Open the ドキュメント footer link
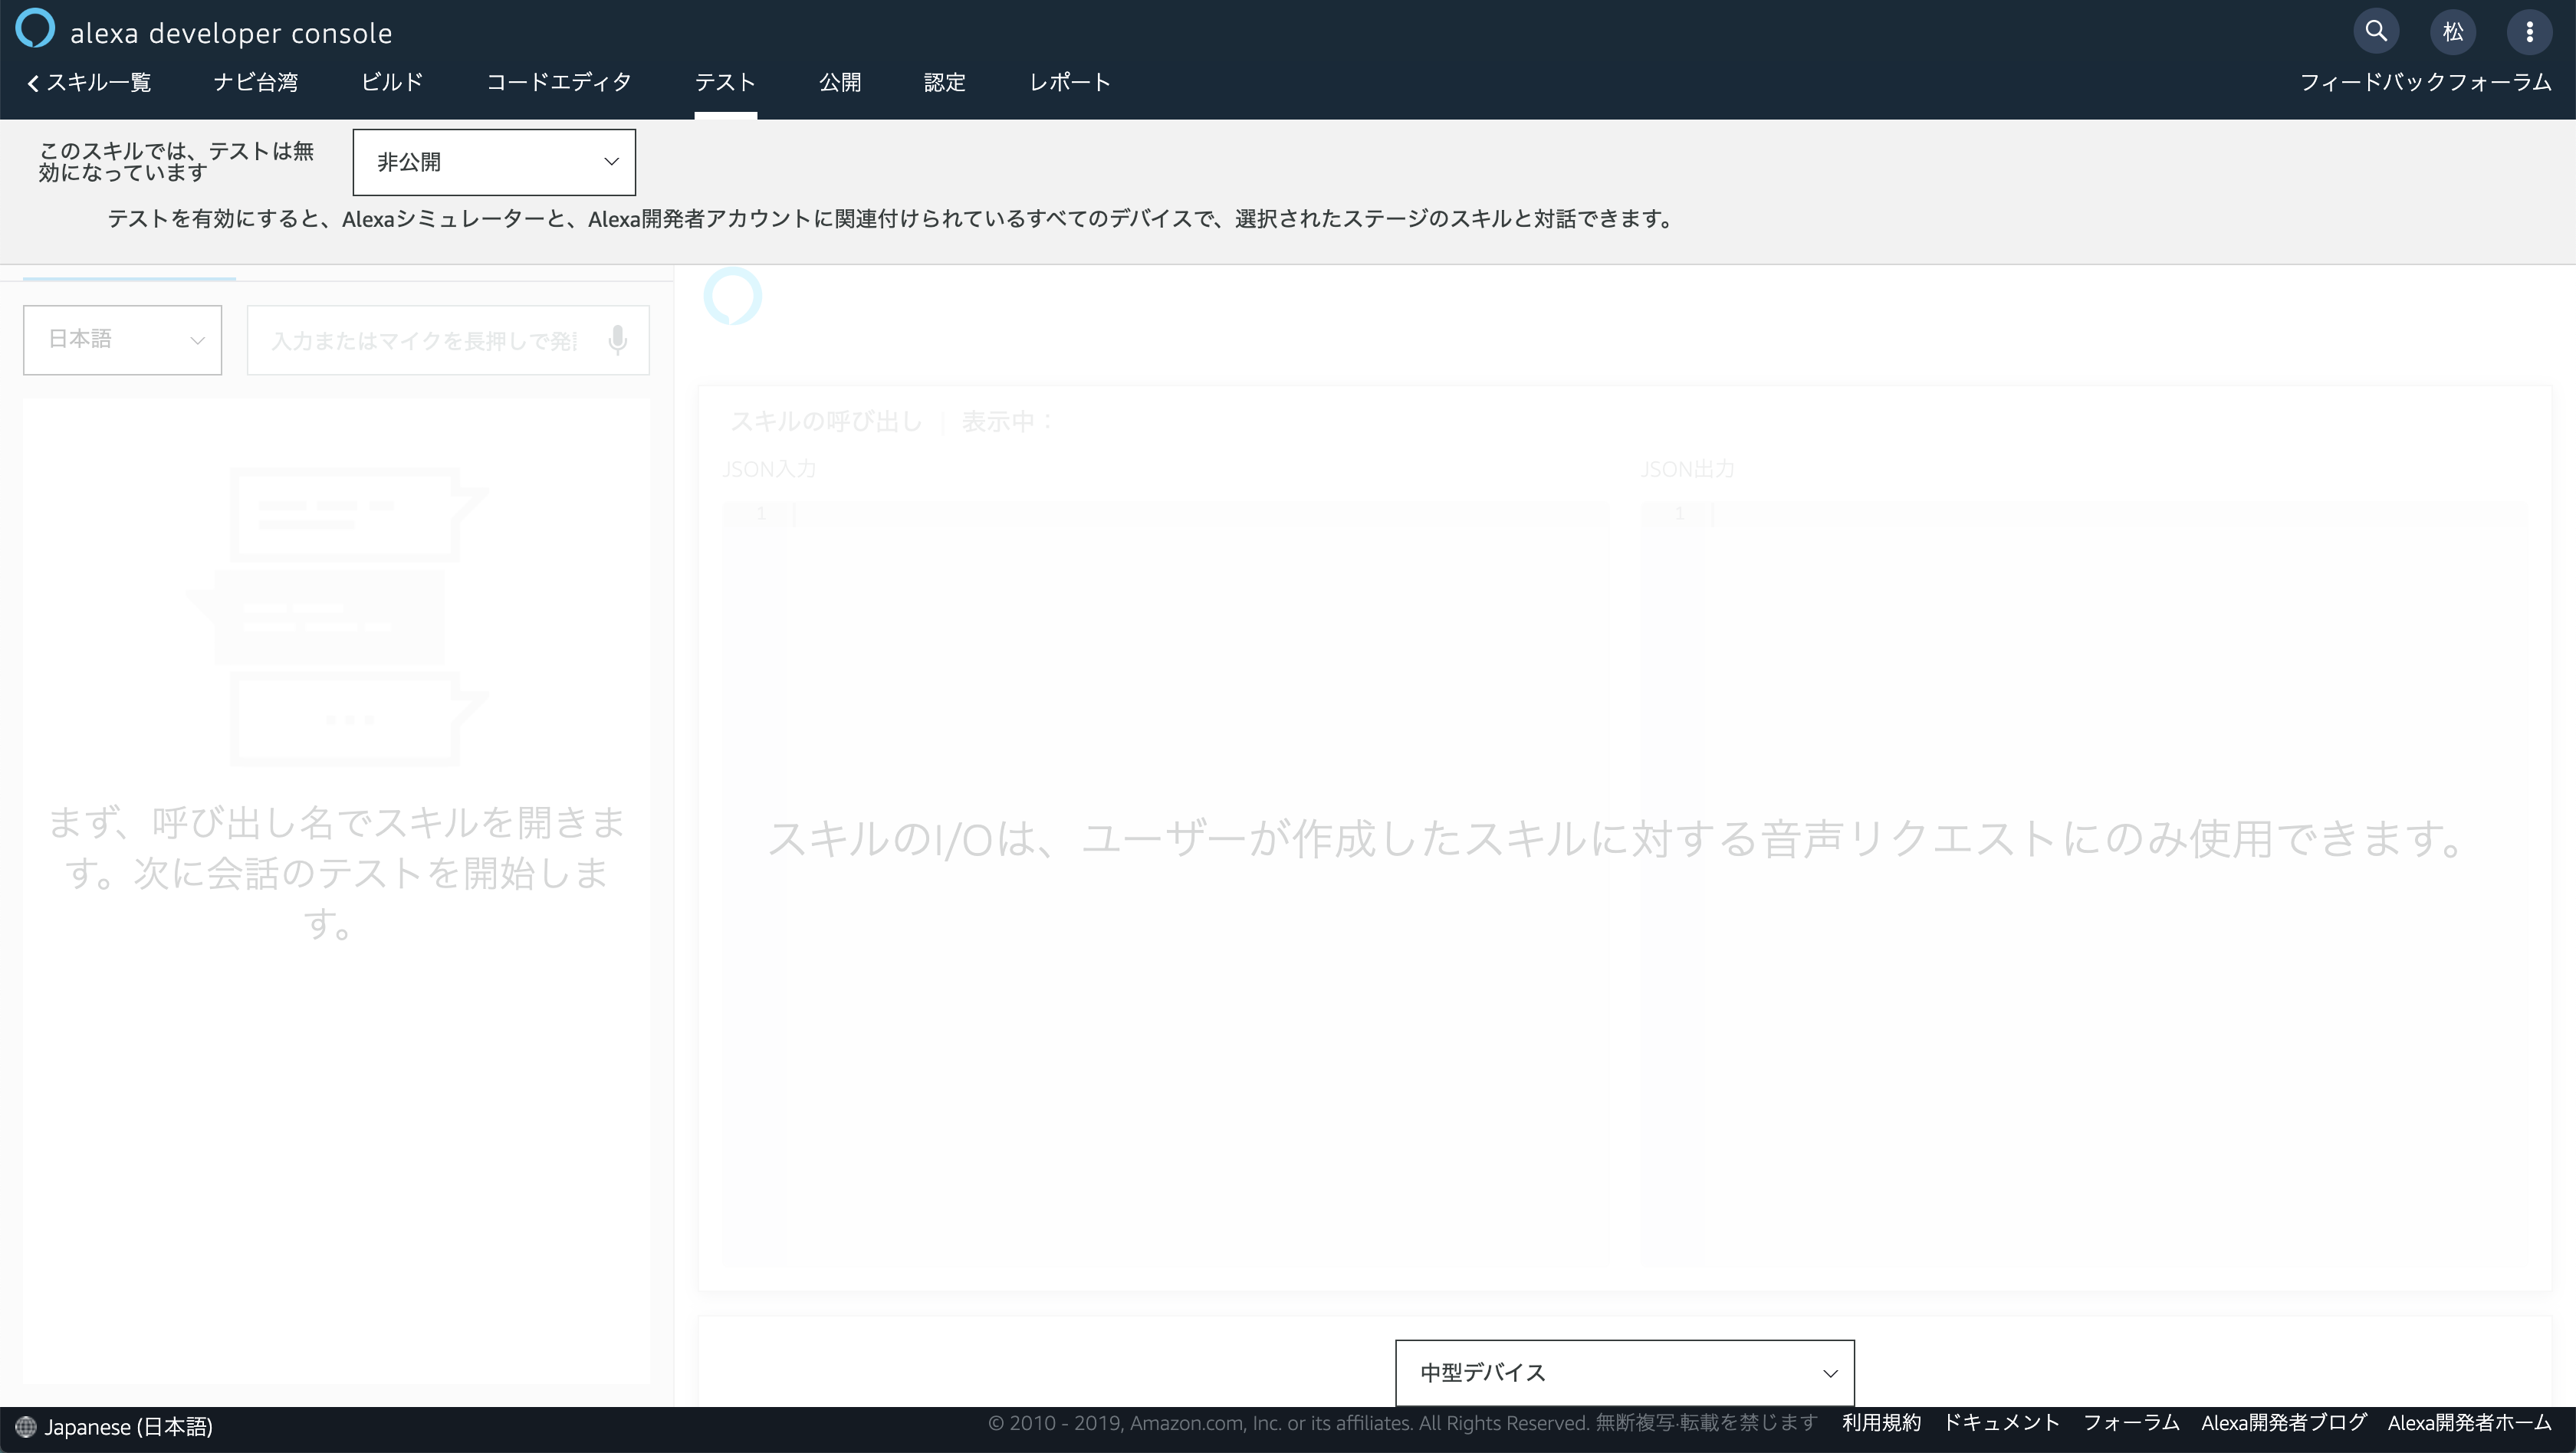This screenshot has width=2576, height=1453. point(2001,1423)
